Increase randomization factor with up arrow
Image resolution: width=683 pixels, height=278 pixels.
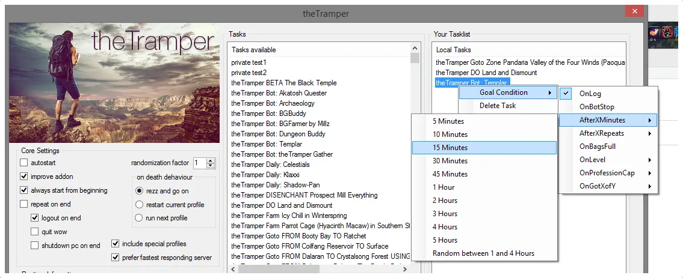[211, 161]
